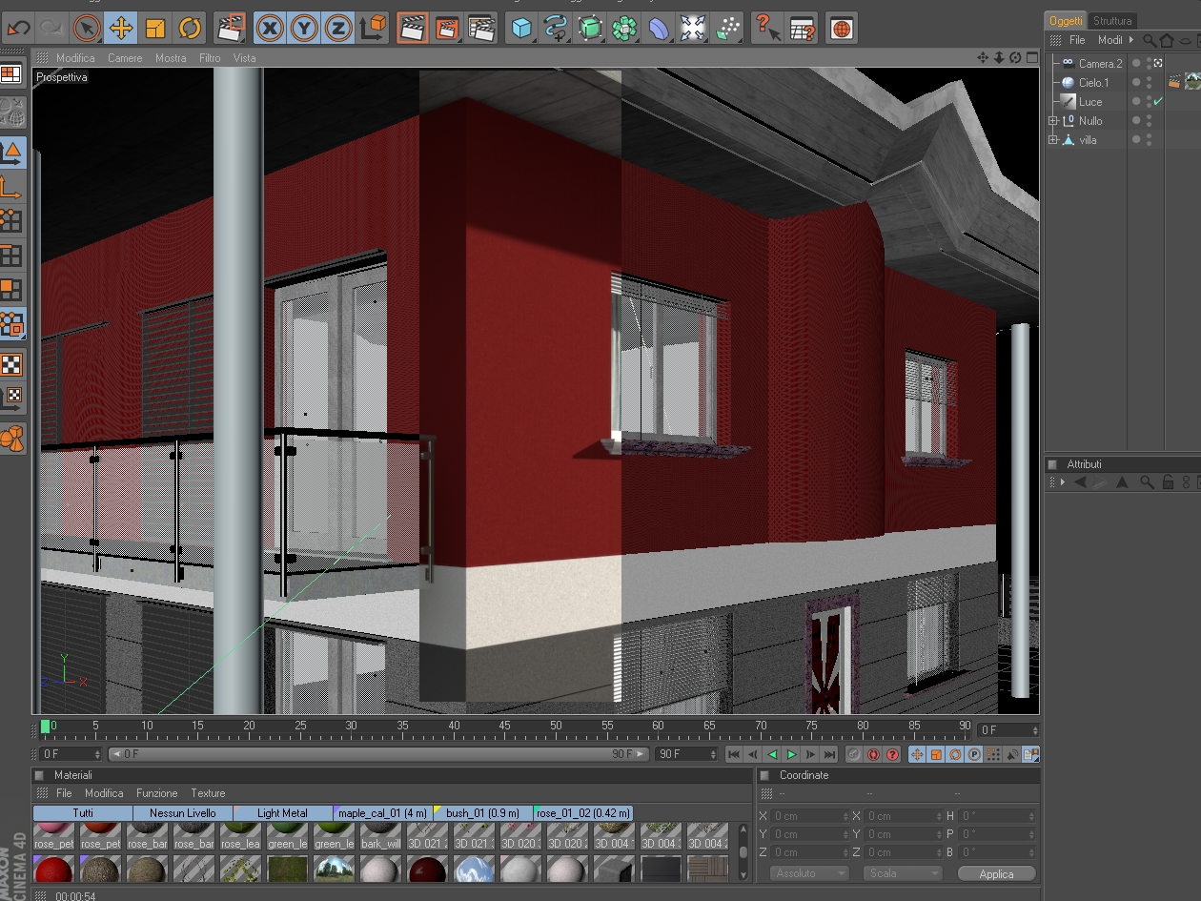The height and width of the screenshot is (901, 1201).
Task: Switch to the Struttura tab
Action: [1112, 21]
